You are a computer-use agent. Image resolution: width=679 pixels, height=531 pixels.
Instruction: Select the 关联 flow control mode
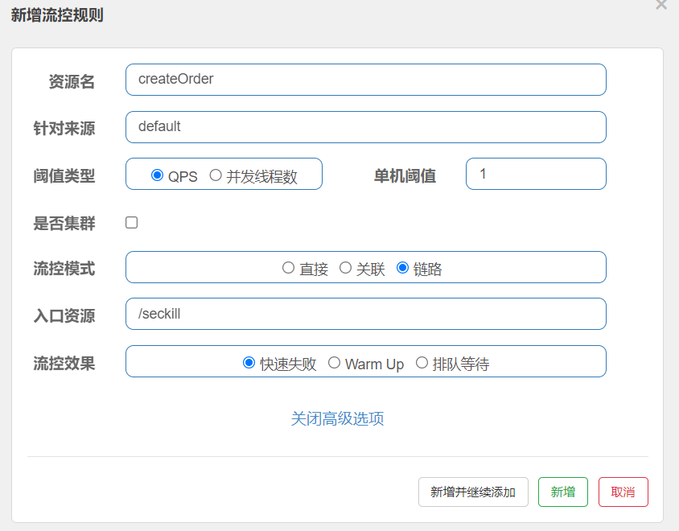pyautogui.click(x=345, y=268)
